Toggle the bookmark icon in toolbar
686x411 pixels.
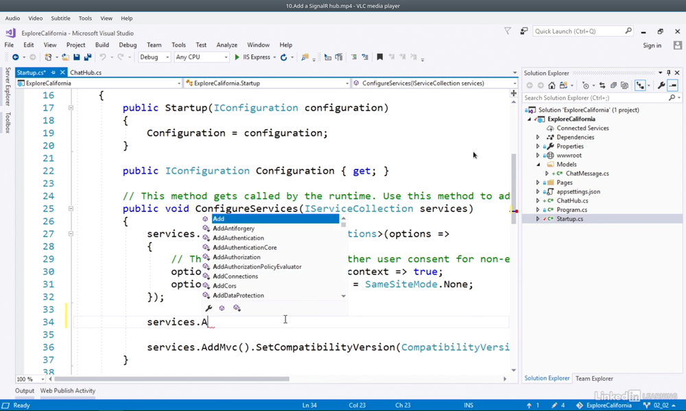click(x=380, y=58)
